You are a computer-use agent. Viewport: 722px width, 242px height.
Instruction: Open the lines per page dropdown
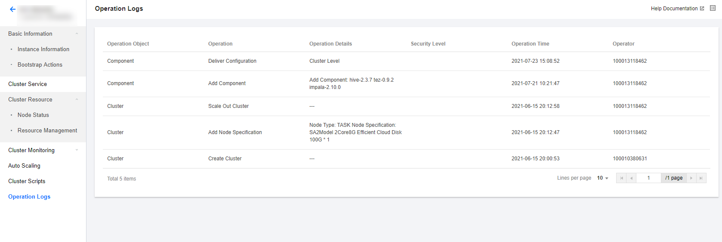pyautogui.click(x=602, y=178)
